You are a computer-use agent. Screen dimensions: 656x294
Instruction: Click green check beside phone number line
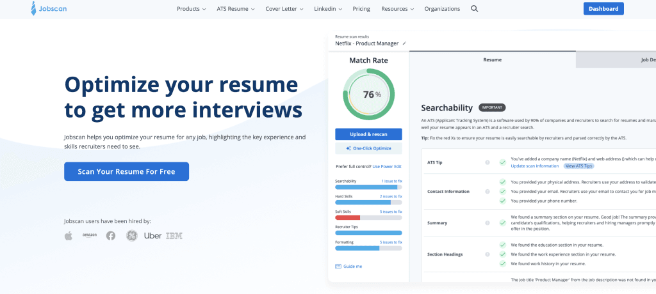pyautogui.click(x=502, y=201)
